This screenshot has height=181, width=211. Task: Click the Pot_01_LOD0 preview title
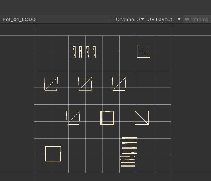click(x=19, y=20)
